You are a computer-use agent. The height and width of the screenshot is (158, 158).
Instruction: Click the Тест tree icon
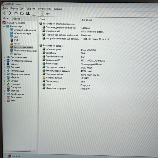8,101
